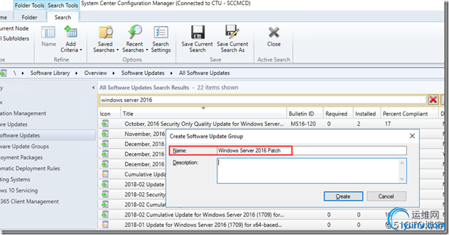Open Operating Systems node
The image size is (449, 235).
15,180
